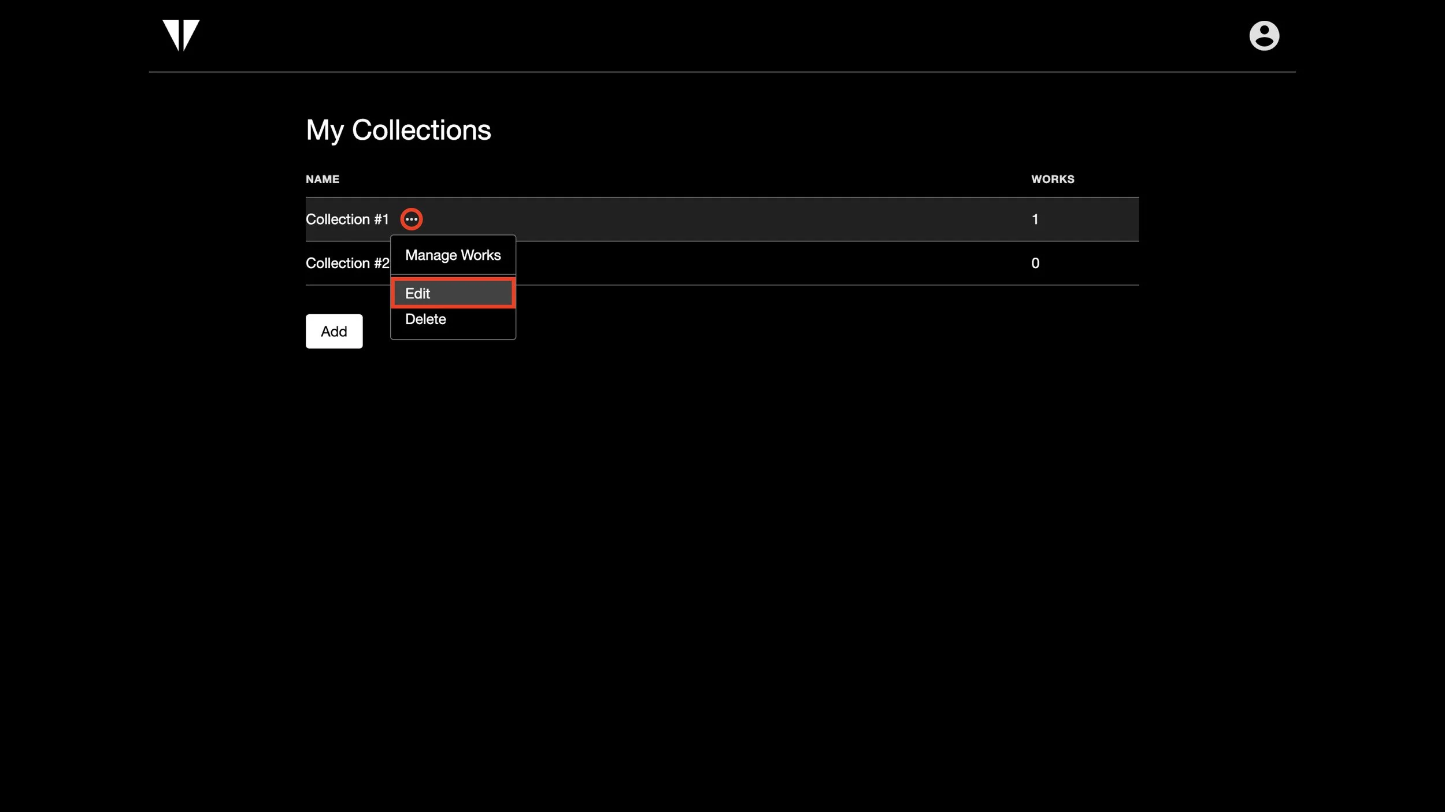
Task: Choose Edit in the context menu
Action: [453, 293]
